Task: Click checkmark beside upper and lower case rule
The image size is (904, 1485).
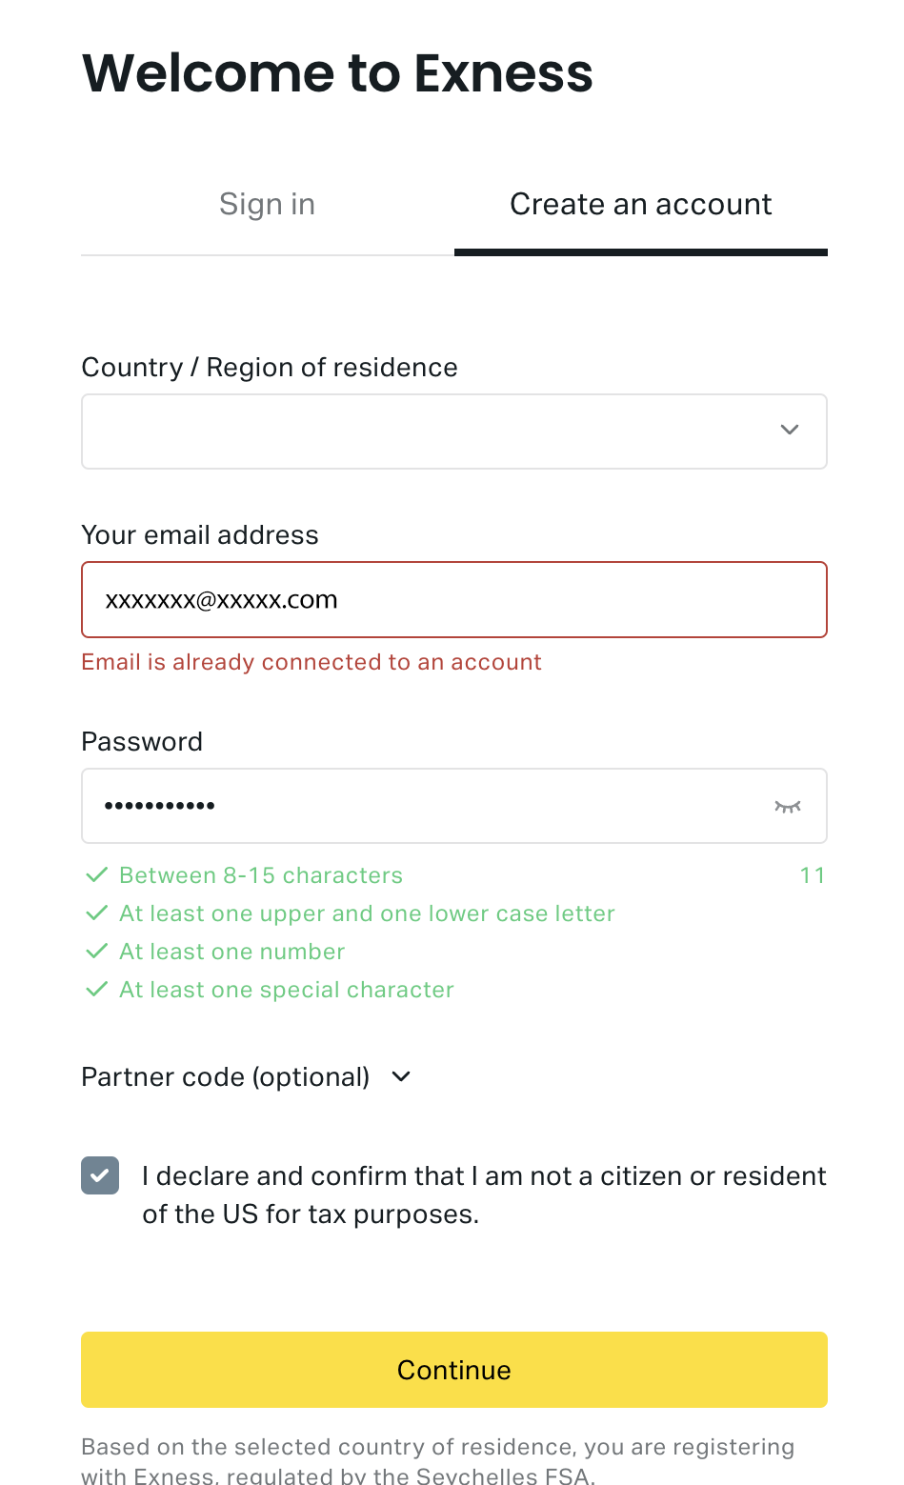Action: click(x=96, y=913)
